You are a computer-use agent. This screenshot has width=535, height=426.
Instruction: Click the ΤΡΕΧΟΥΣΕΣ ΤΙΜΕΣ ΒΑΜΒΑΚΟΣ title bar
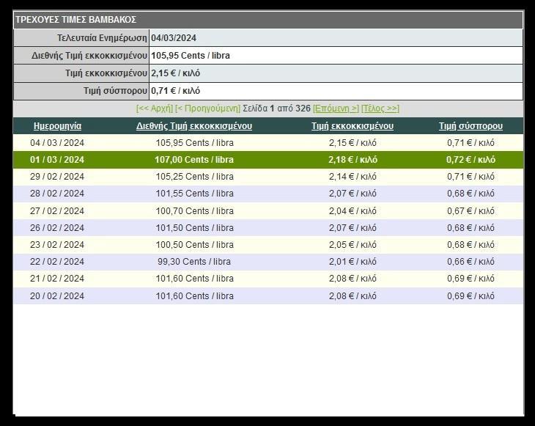[267, 20]
